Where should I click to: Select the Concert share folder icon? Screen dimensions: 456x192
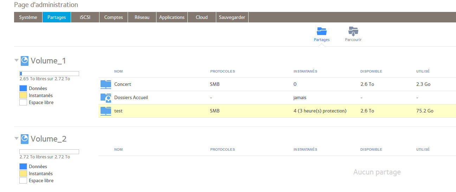[x=105, y=84]
